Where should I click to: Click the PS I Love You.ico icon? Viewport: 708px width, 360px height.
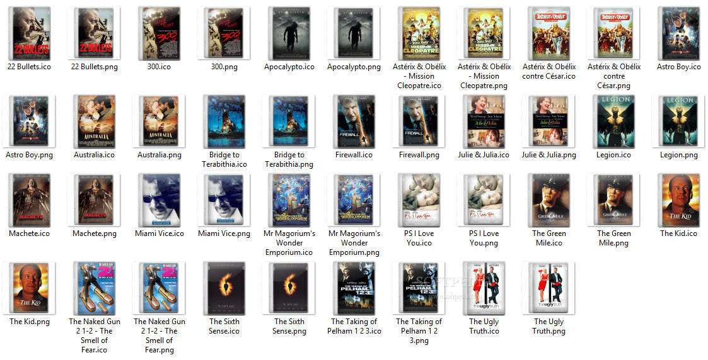point(419,200)
